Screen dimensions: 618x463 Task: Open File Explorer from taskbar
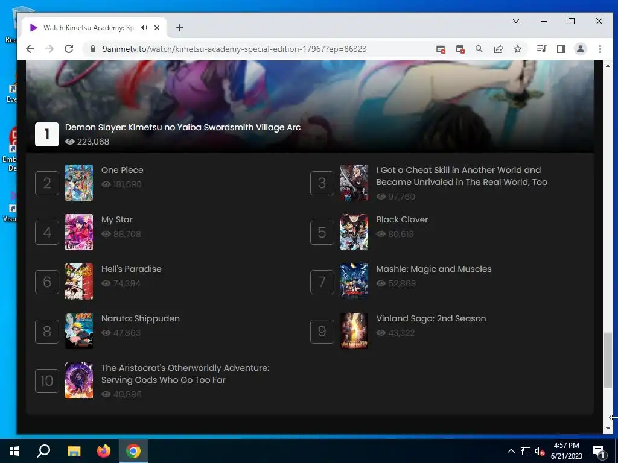(x=74, y=451)
